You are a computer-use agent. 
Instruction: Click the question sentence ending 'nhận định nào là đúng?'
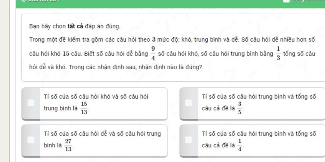136,68
